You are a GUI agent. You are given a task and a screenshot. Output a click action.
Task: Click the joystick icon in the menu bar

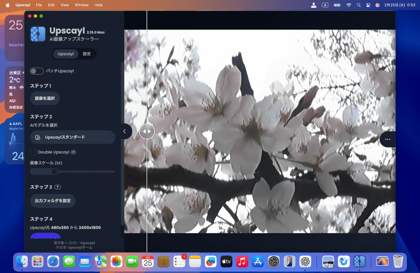coord(313,5)
